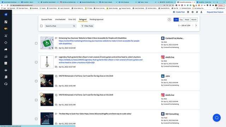
Task: Click the notifications bell icon in the top bar
Action: click(x=197, y=12)
